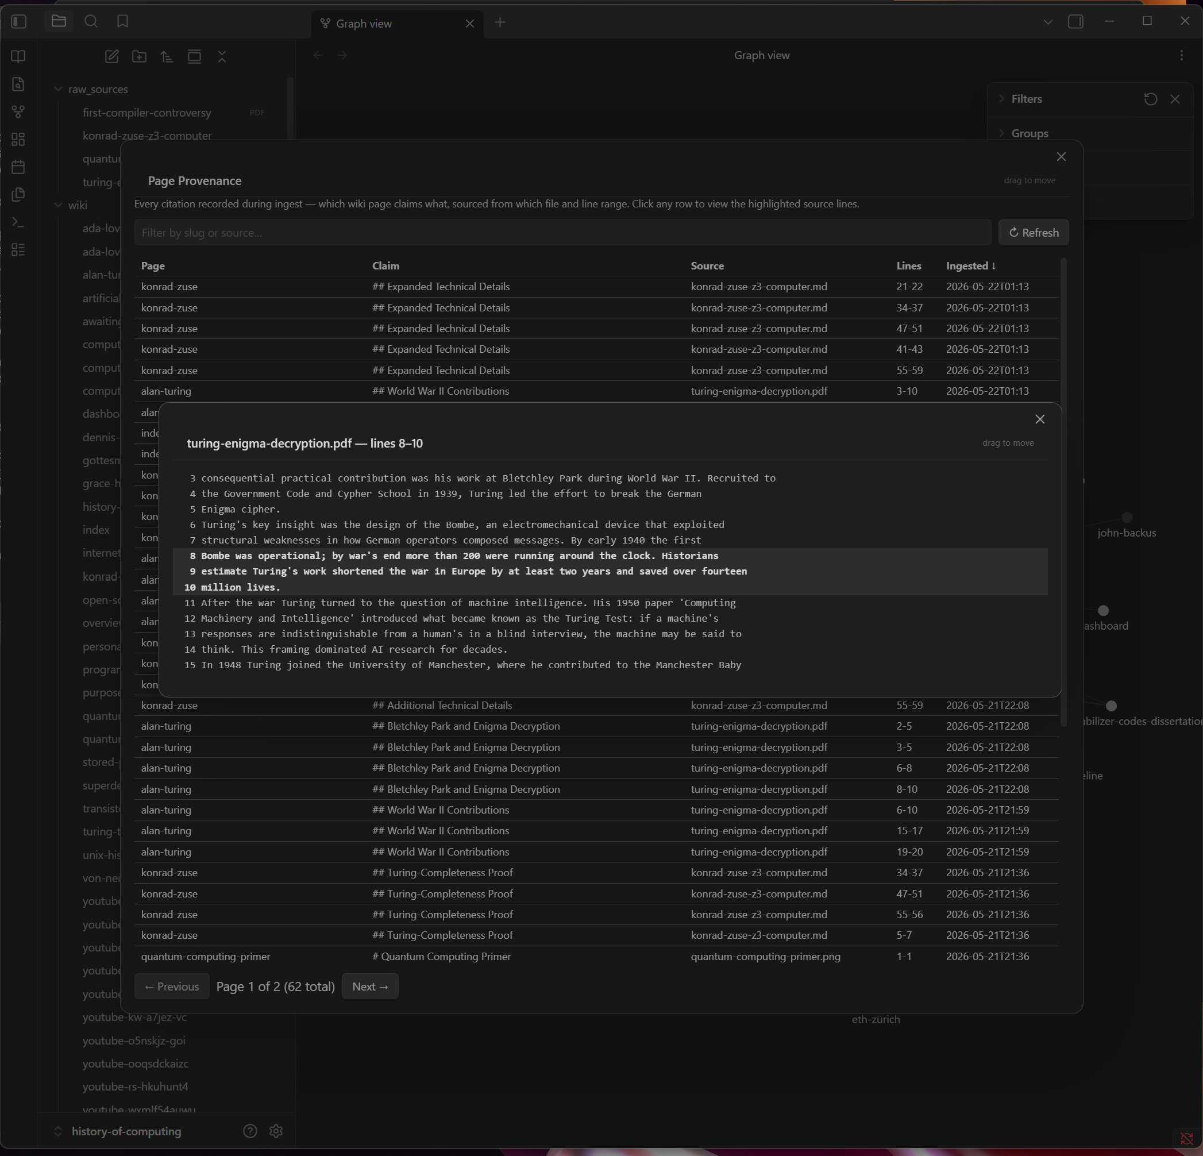Collapse all folders icon in file explorer

[x=222, y=56]
